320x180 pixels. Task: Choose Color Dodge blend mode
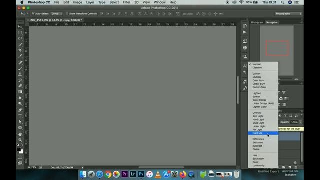coord(263,100)
